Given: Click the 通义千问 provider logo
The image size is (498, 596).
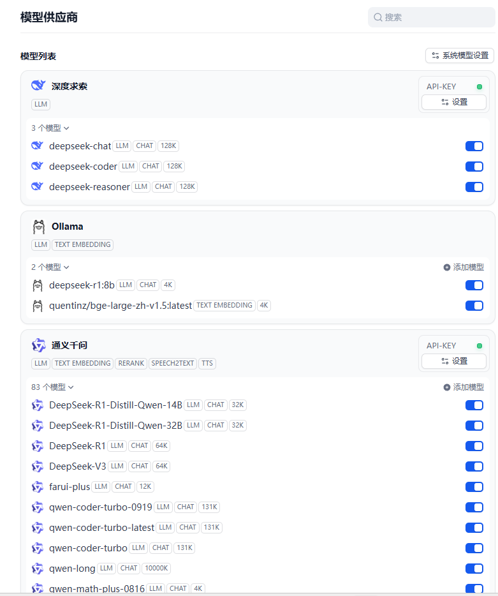Looking at the screenshot, I should click(x=38, y=345).
